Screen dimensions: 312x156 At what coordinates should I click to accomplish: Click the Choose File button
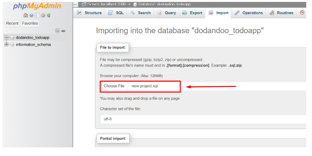point(114,86)
